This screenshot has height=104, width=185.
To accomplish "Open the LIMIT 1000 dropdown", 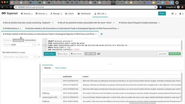I will pos(90,54).
